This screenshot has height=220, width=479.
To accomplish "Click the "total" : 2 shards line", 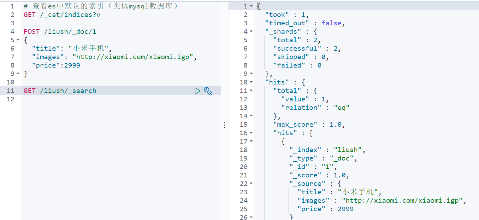I will (x=297, y=40).
